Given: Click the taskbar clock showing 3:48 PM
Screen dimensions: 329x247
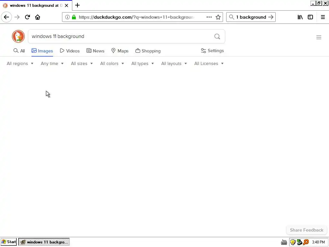Looking at the screenshot, I should (318, 242).
